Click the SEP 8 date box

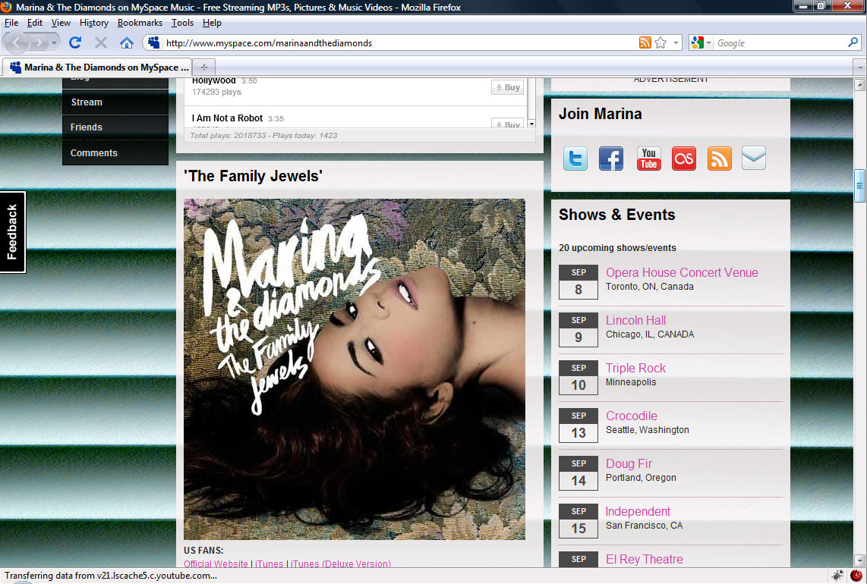(x=579, y=282)
